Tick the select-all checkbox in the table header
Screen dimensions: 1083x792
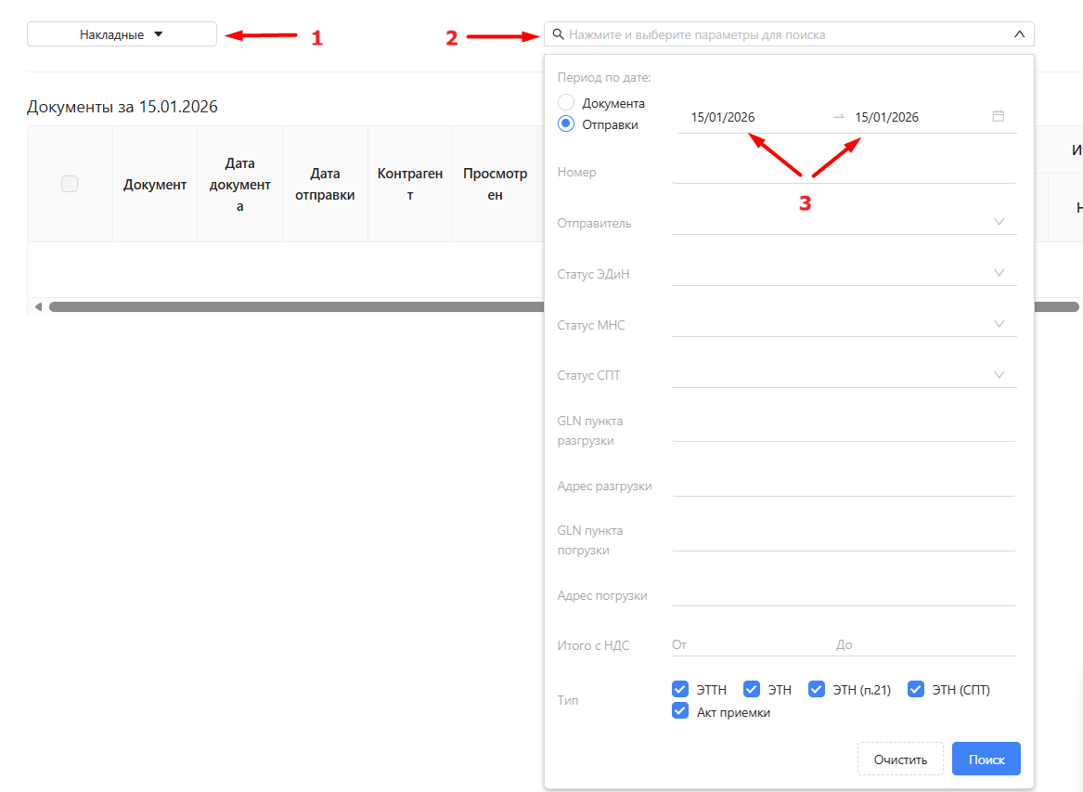[x=70, y=184]
